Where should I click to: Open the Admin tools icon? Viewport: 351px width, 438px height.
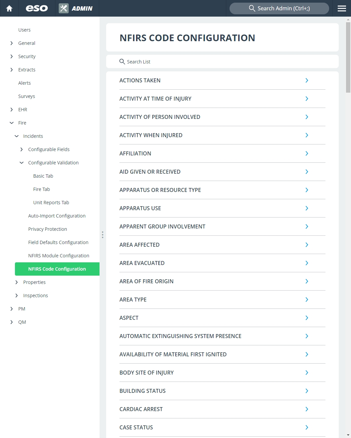point(64,8)
